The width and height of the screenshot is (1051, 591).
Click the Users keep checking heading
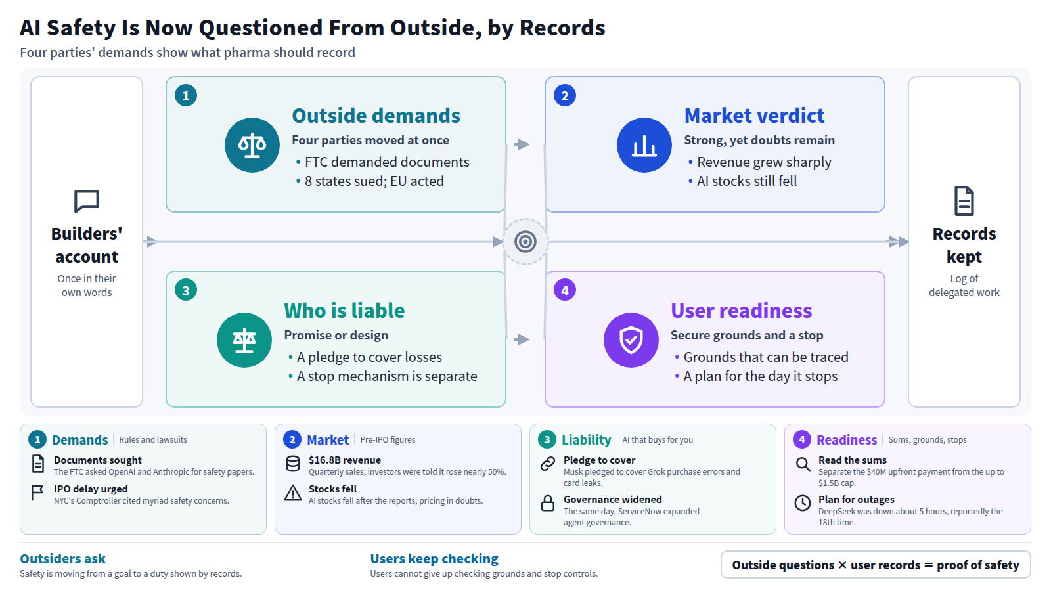pyautogui.click(x=434, y=559)
